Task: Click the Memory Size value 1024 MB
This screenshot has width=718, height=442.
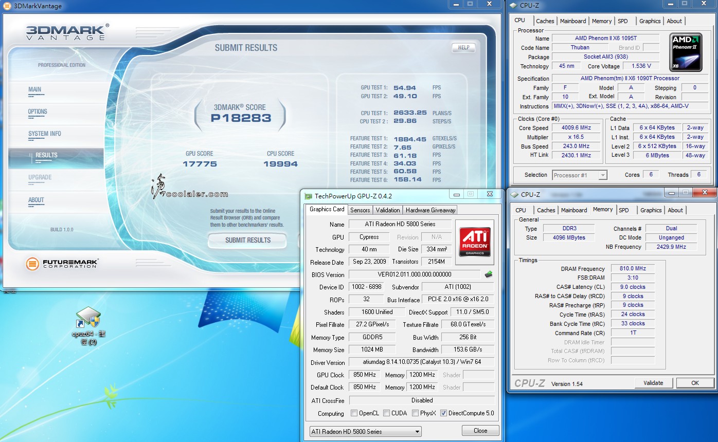Action: point(372,350)
